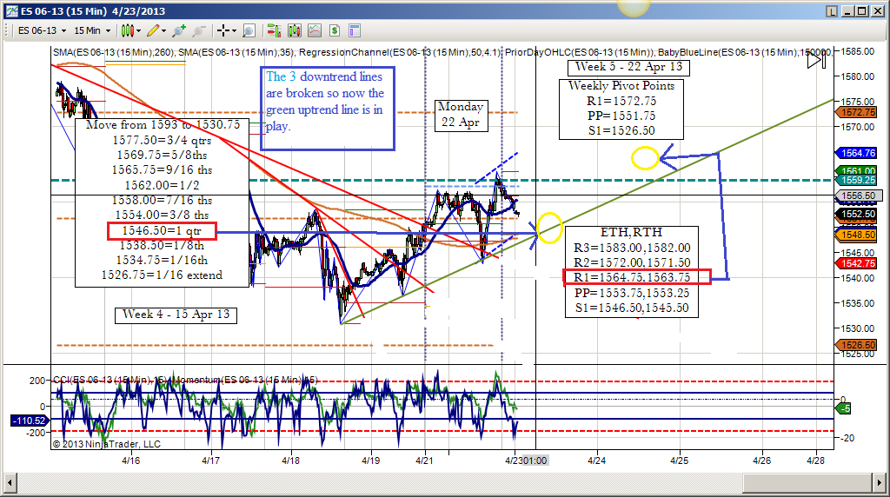Click the horizontal scrollbar left arrow
This screenshot has width=890, height=497.
(10, 483)
